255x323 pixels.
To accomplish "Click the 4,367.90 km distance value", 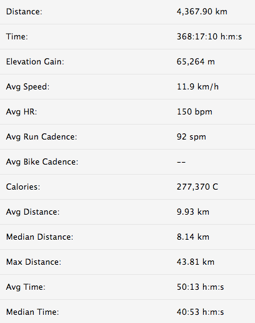I will point(202,12).
